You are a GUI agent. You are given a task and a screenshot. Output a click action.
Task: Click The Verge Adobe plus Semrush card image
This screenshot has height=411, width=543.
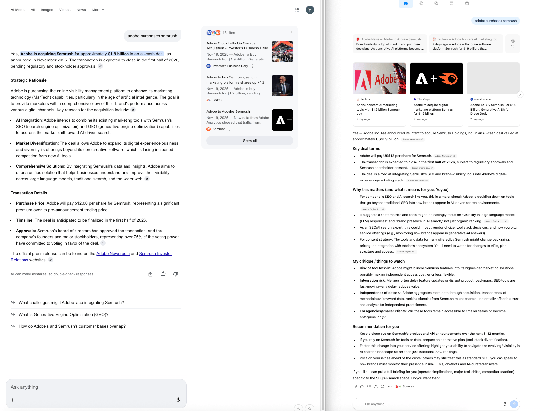(x=436, y=78)
